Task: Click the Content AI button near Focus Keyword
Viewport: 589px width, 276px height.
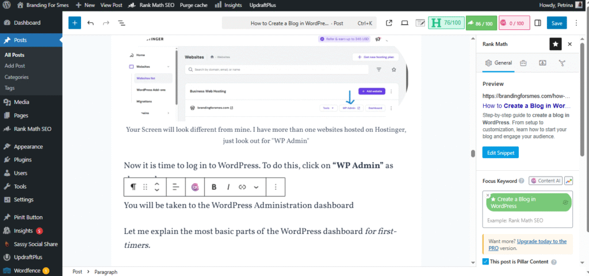Action: click(545, 181)
